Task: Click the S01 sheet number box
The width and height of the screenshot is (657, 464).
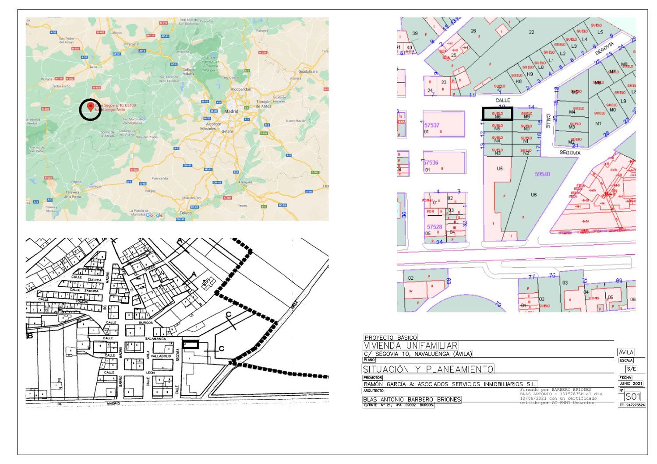Action: tap(632, 397)
